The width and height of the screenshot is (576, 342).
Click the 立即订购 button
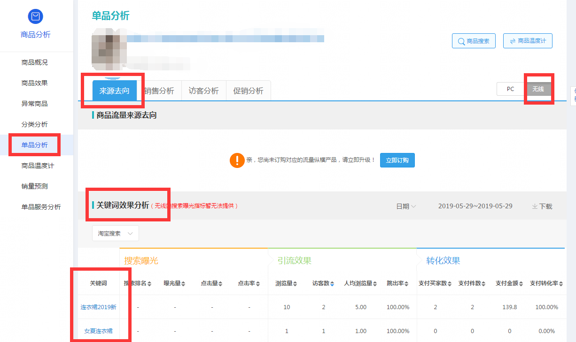click(397, 160)
